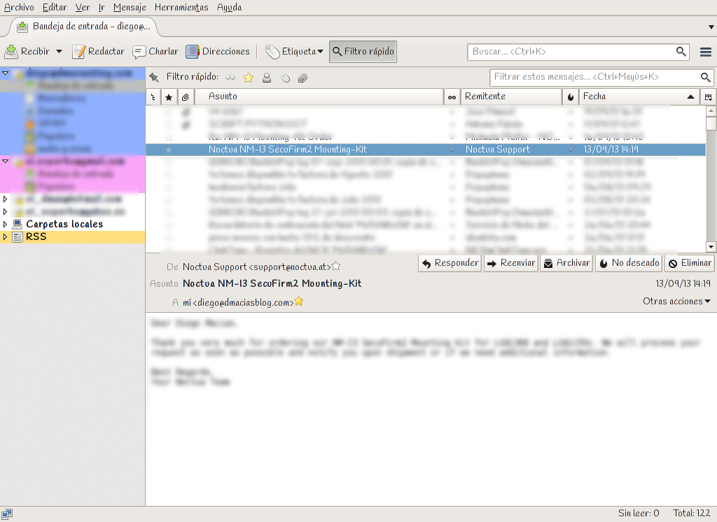Open the Direcciones address book
Screen dimensions: 717x522
coord(218,51)
